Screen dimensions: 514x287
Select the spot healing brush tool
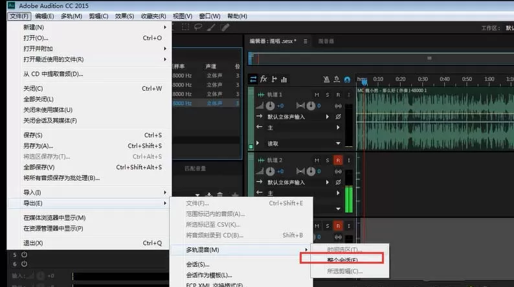point(225,27)
